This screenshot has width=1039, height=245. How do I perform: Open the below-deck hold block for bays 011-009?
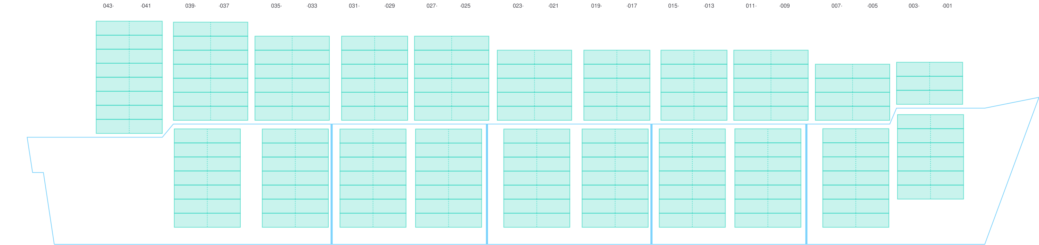click(x=767, y=178)
